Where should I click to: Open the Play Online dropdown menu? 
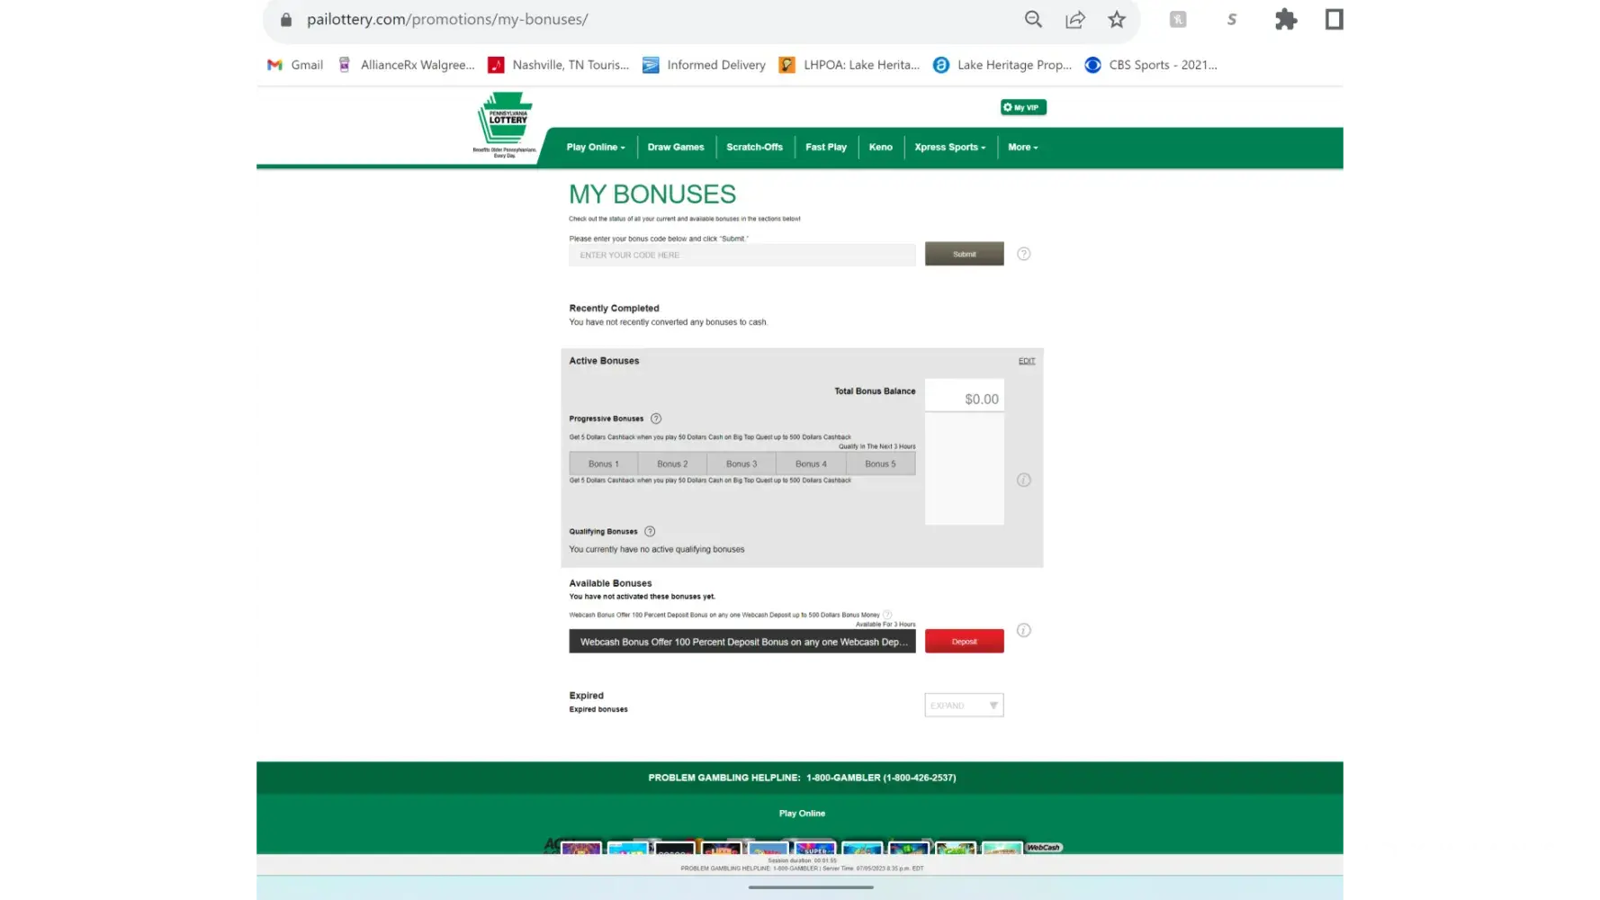(595, 147)
